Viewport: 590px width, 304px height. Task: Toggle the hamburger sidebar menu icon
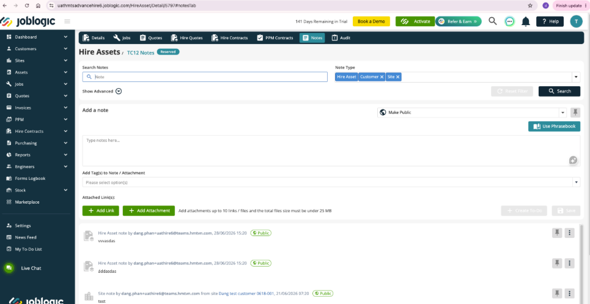point(67,21)
